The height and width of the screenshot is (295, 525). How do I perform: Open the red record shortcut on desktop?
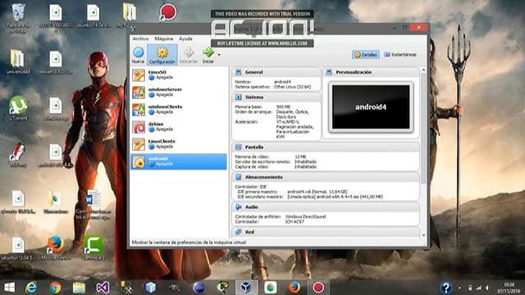(x=167, y=11)
